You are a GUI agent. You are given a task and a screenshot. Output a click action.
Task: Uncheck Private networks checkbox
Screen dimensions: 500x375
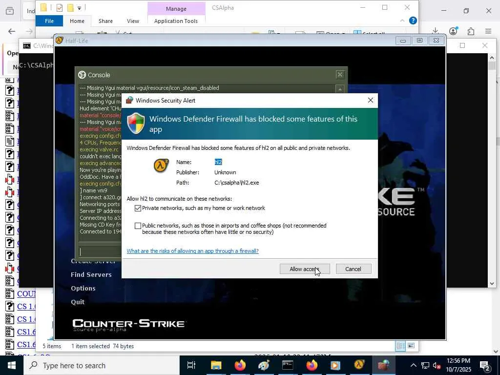coord(138,208)
